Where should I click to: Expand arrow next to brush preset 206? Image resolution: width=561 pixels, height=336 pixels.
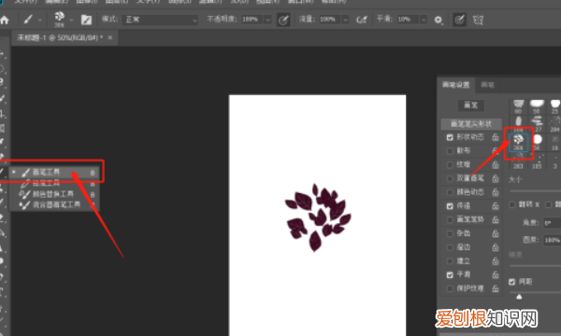[71, 20]
